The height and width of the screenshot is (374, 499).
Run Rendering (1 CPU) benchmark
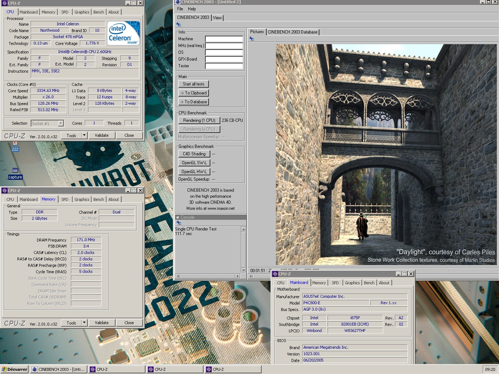(x=199, y=120)
